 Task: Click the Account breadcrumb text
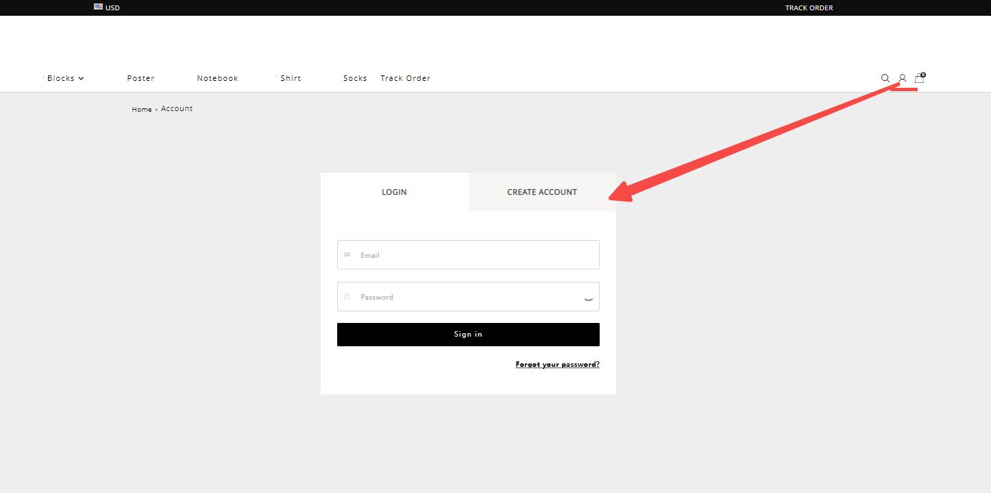pyautogui.click(x=177, y=108)
